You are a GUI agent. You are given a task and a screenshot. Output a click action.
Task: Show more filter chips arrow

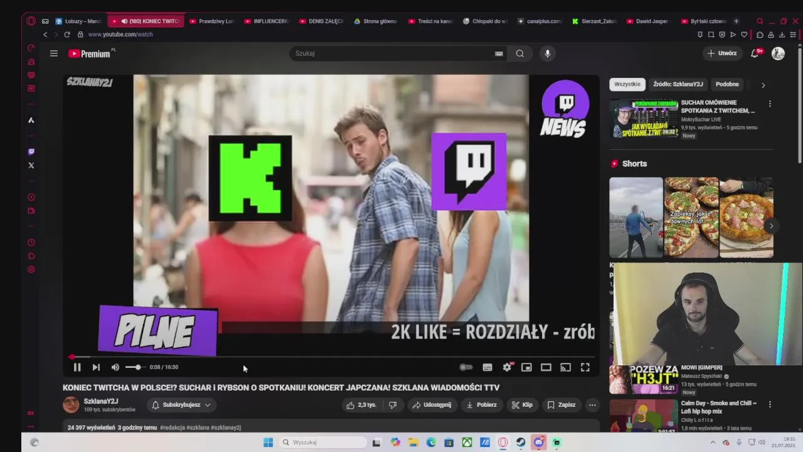[x=763, y=85]
